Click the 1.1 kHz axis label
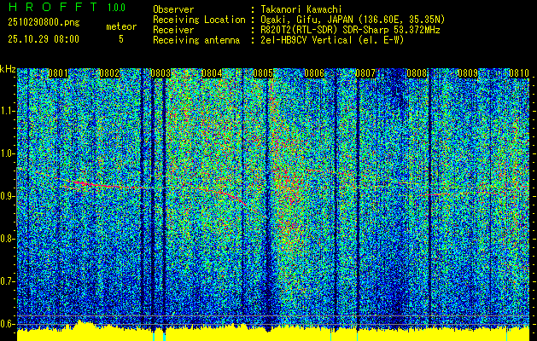The height and width of the screenshot is (341, 537). tap(8, 112)
